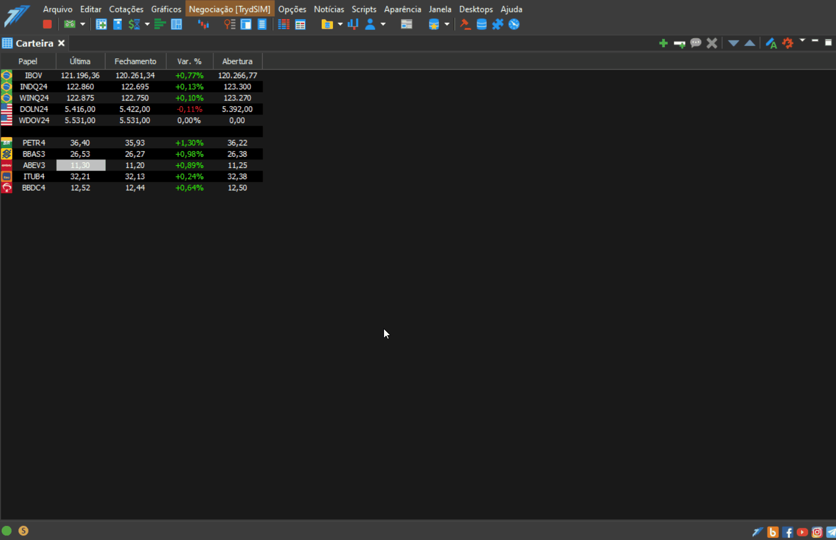The image size is (836, 540).
Task: Click the blue split-window layout icon
Action: point(176,24)
